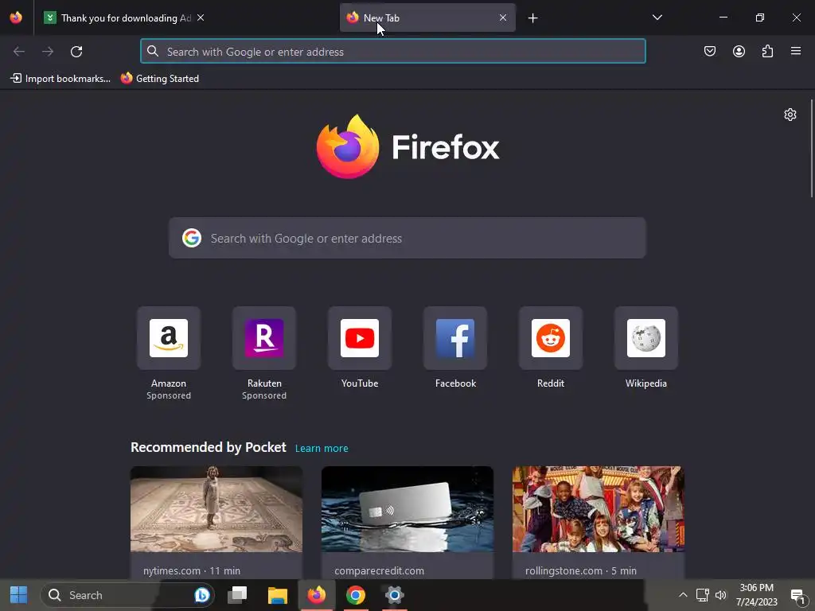815x611 pixels.
Task: Go forward using the forward arrow
Action: click(48, 52)
